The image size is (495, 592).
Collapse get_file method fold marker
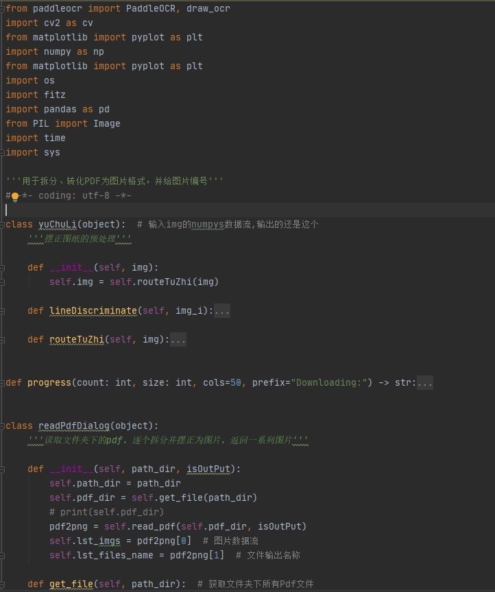coord(2,584)
